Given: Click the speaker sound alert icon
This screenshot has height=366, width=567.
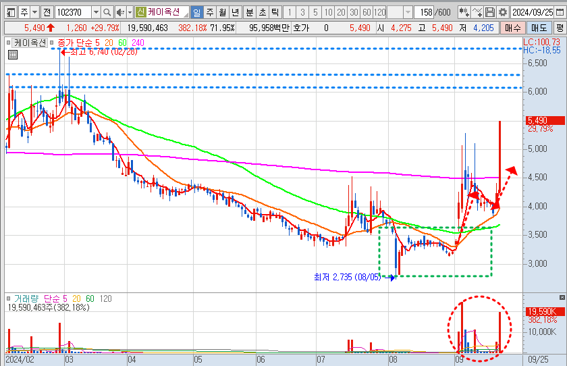Looking at the screenshot, I should [x=120, y=13].
